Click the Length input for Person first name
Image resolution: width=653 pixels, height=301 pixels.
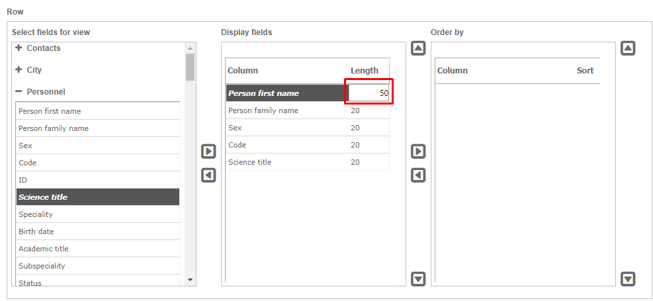click(369, 93)
